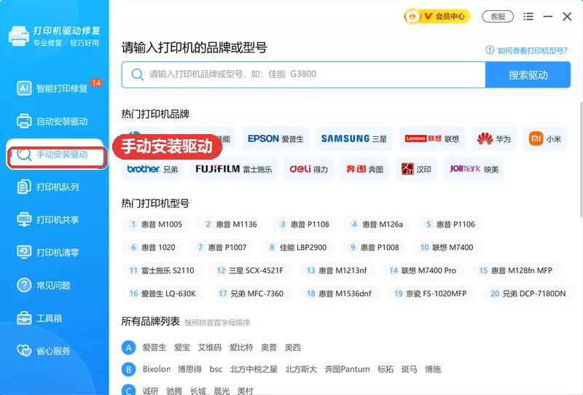This screenshot has width=583, height=395.
Task: Open brand 奥西 in list A
Action: pyautogui.click(x=293, y=348)
